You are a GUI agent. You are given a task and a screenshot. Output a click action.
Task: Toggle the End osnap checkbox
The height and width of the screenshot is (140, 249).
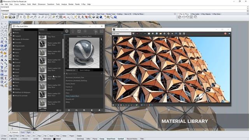click(x=2, y=136)
